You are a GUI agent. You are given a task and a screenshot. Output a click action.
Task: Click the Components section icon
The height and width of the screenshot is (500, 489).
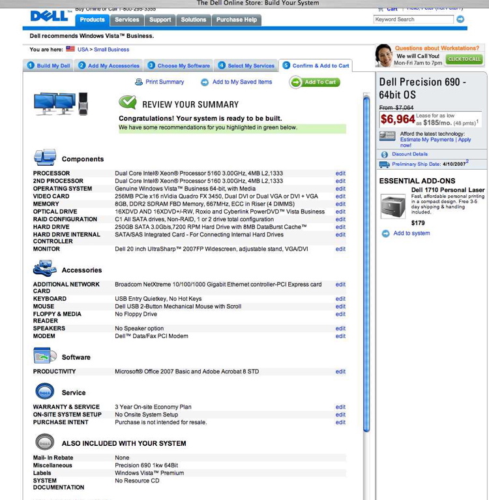coord(45,157)
